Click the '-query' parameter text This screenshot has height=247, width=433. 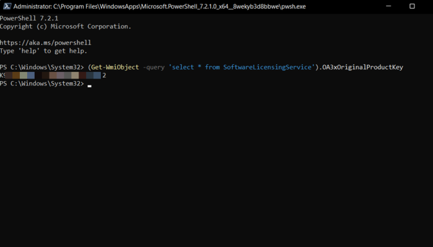[153, 67]
